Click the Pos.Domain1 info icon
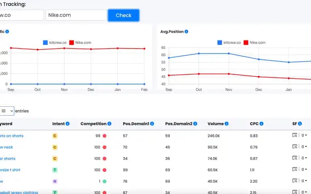Image resolution: width=311 pixels, height=194 pixels. [152, 124]
